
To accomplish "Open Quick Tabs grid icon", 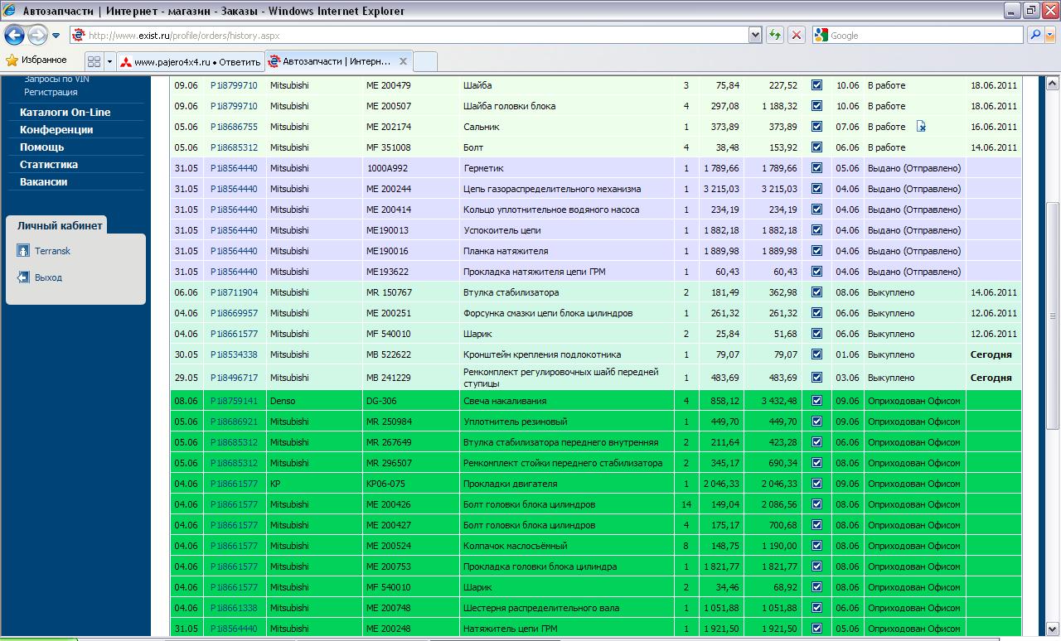I will click(x=94, y=61).
